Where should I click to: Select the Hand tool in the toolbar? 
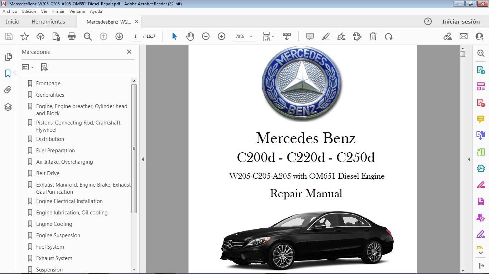(x=190, y=36)
